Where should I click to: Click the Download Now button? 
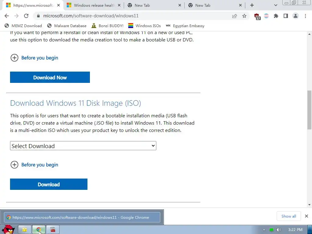pyautogui.click(x=50, y=77)
